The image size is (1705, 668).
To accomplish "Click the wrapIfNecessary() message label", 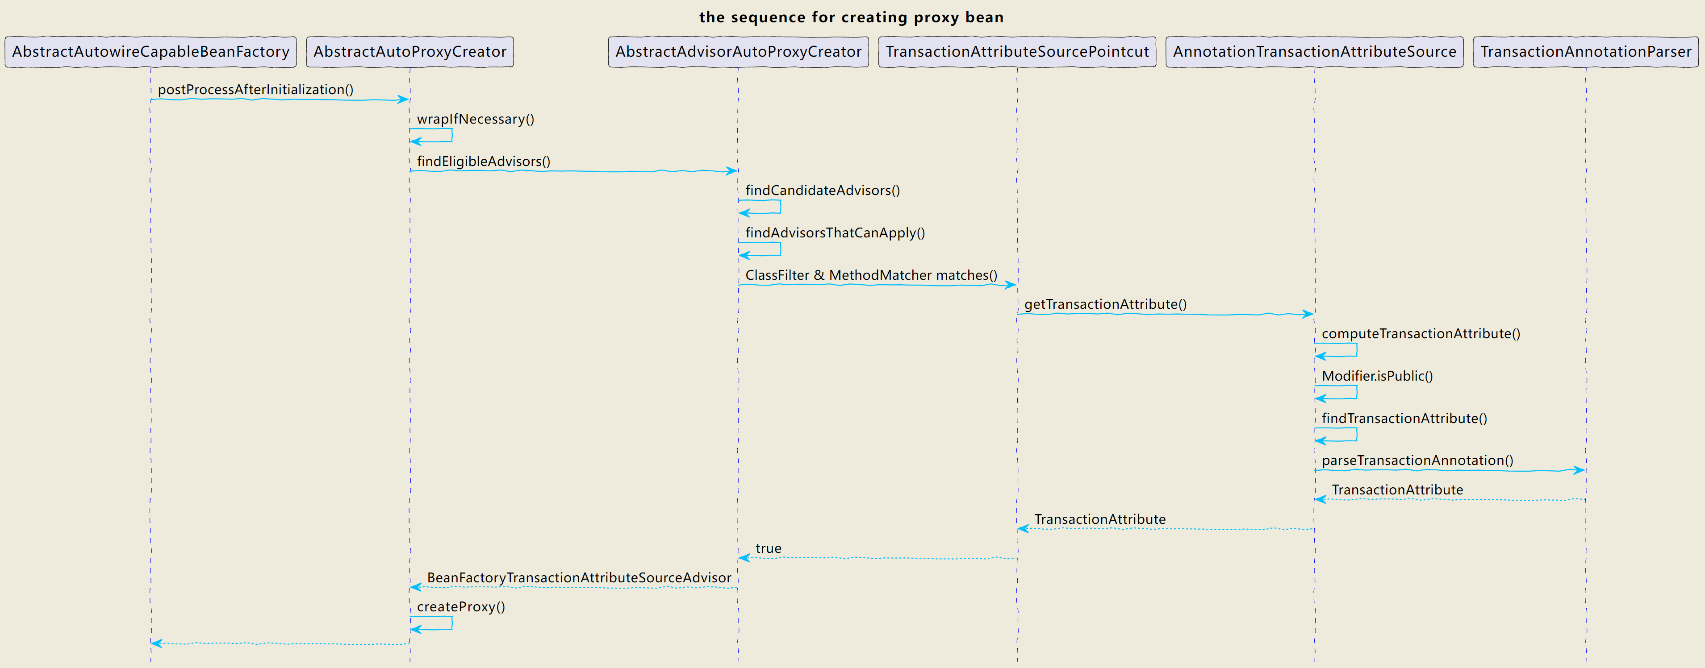I will 475,119.
